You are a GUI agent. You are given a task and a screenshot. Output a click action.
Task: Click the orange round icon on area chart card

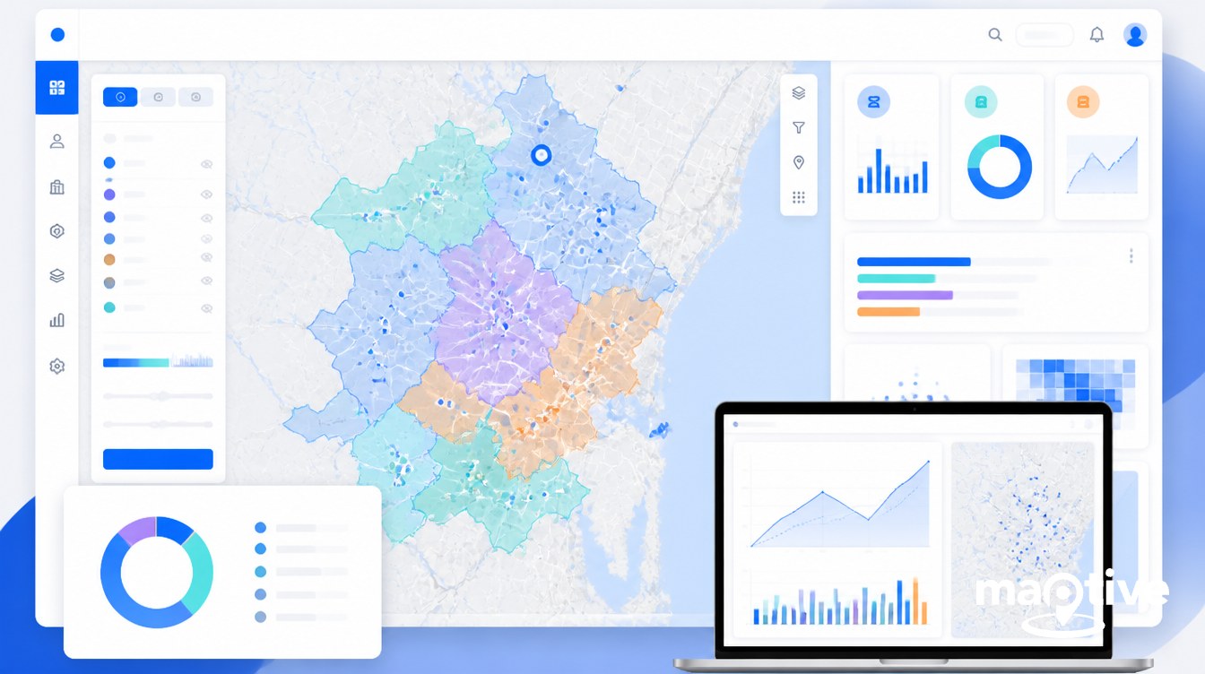pos(1084,102)
